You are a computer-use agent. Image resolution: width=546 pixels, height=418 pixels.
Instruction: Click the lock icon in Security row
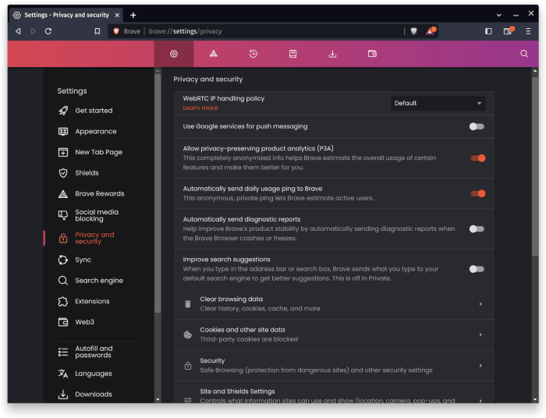(188, 366)
